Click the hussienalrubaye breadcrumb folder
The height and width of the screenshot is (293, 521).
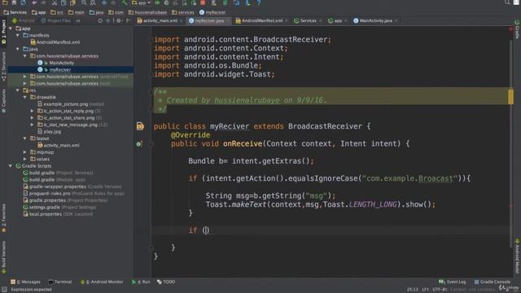pos(147,12)
